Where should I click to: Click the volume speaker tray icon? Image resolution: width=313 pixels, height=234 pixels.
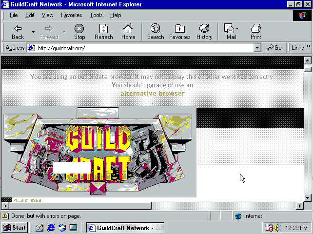(x=276, y=228)
